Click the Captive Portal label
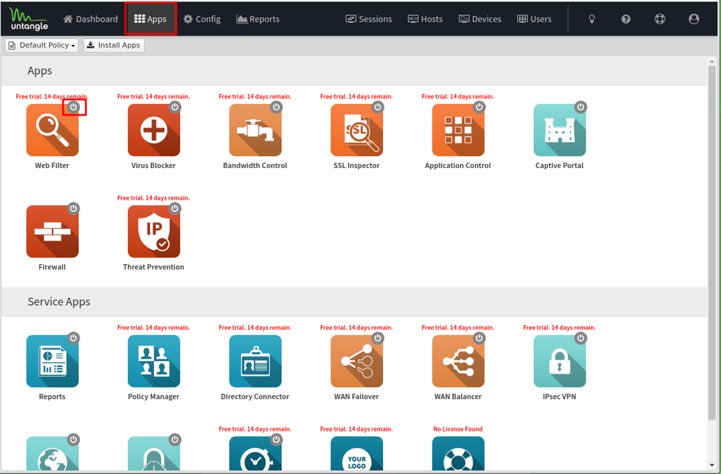This screenshot has width=721, height=474. point(559,166)
